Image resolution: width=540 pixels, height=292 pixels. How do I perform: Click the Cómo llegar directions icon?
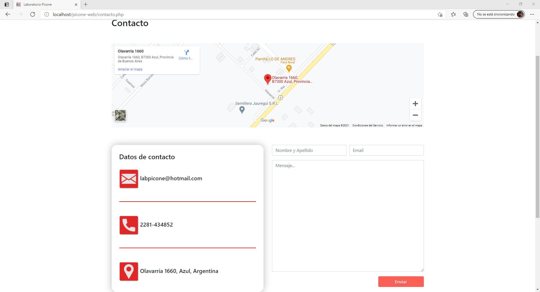pos(186,53)
